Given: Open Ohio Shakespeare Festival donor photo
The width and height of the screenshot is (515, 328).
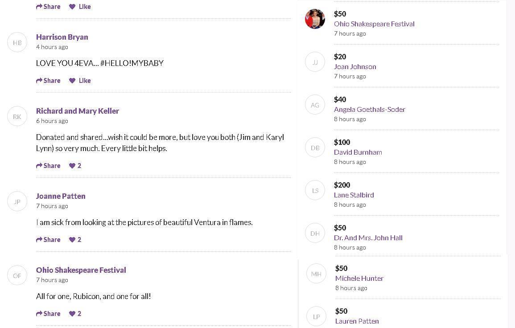Looking at the screenshot, I should [x=315, y=19].
